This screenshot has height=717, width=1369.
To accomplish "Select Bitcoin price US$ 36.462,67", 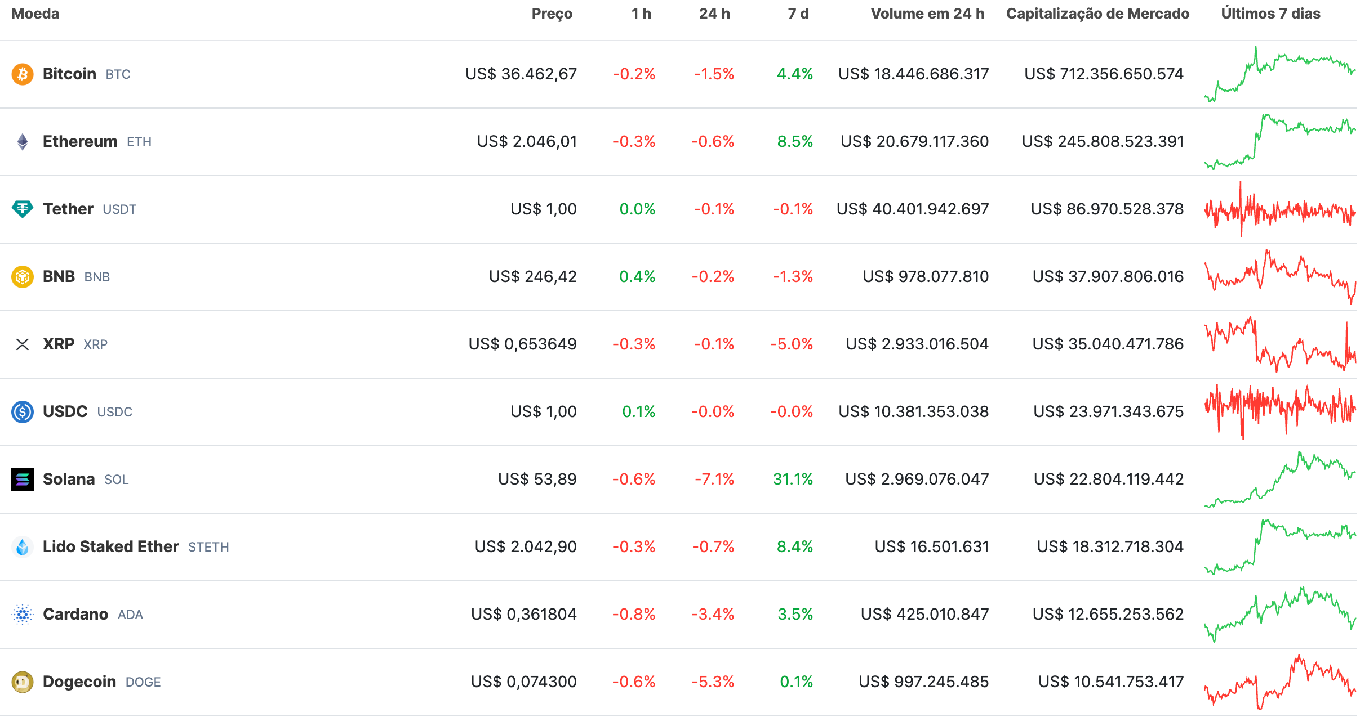I will tap(521, 74).
